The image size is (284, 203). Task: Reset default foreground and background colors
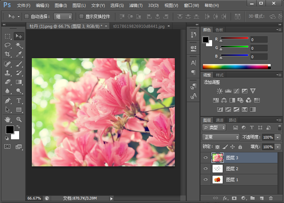click(x=7, y=138)
